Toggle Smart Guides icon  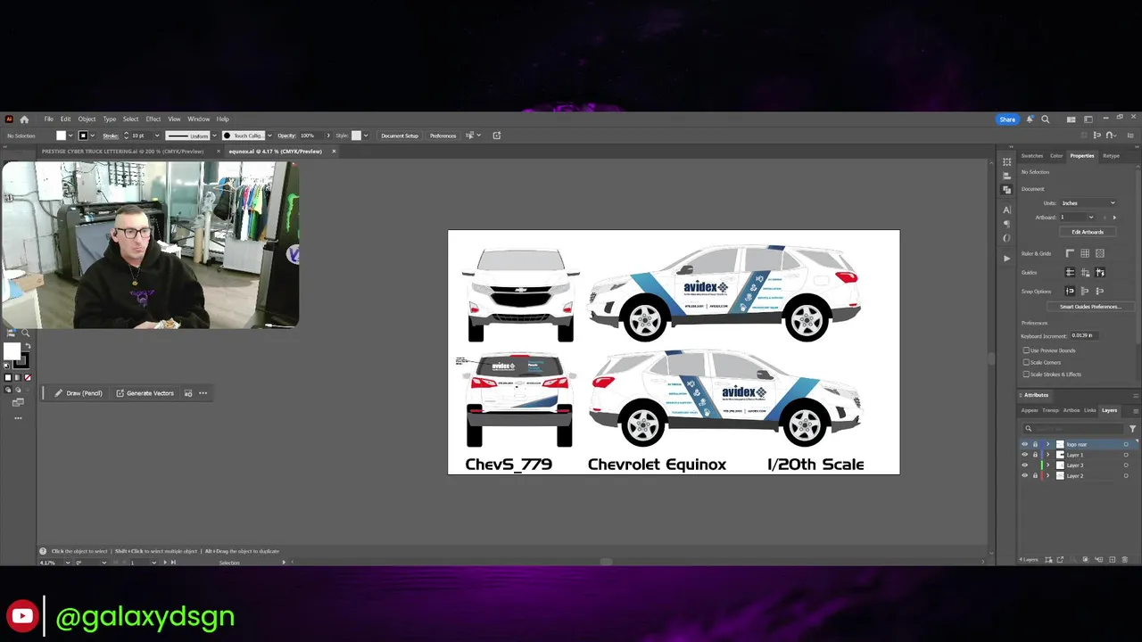pos(1100,272)
